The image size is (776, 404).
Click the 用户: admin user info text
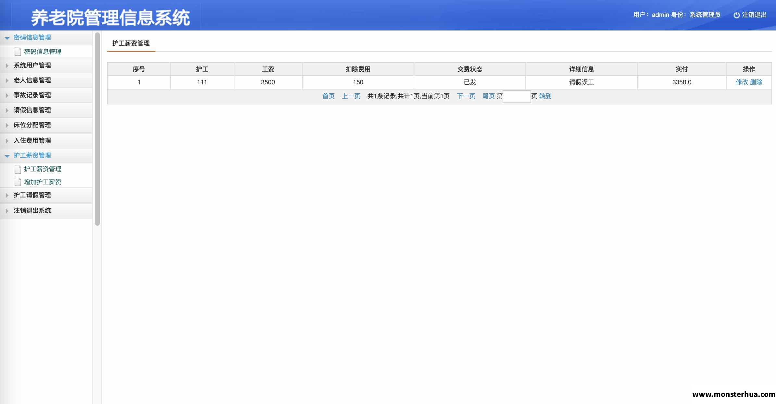651,15
